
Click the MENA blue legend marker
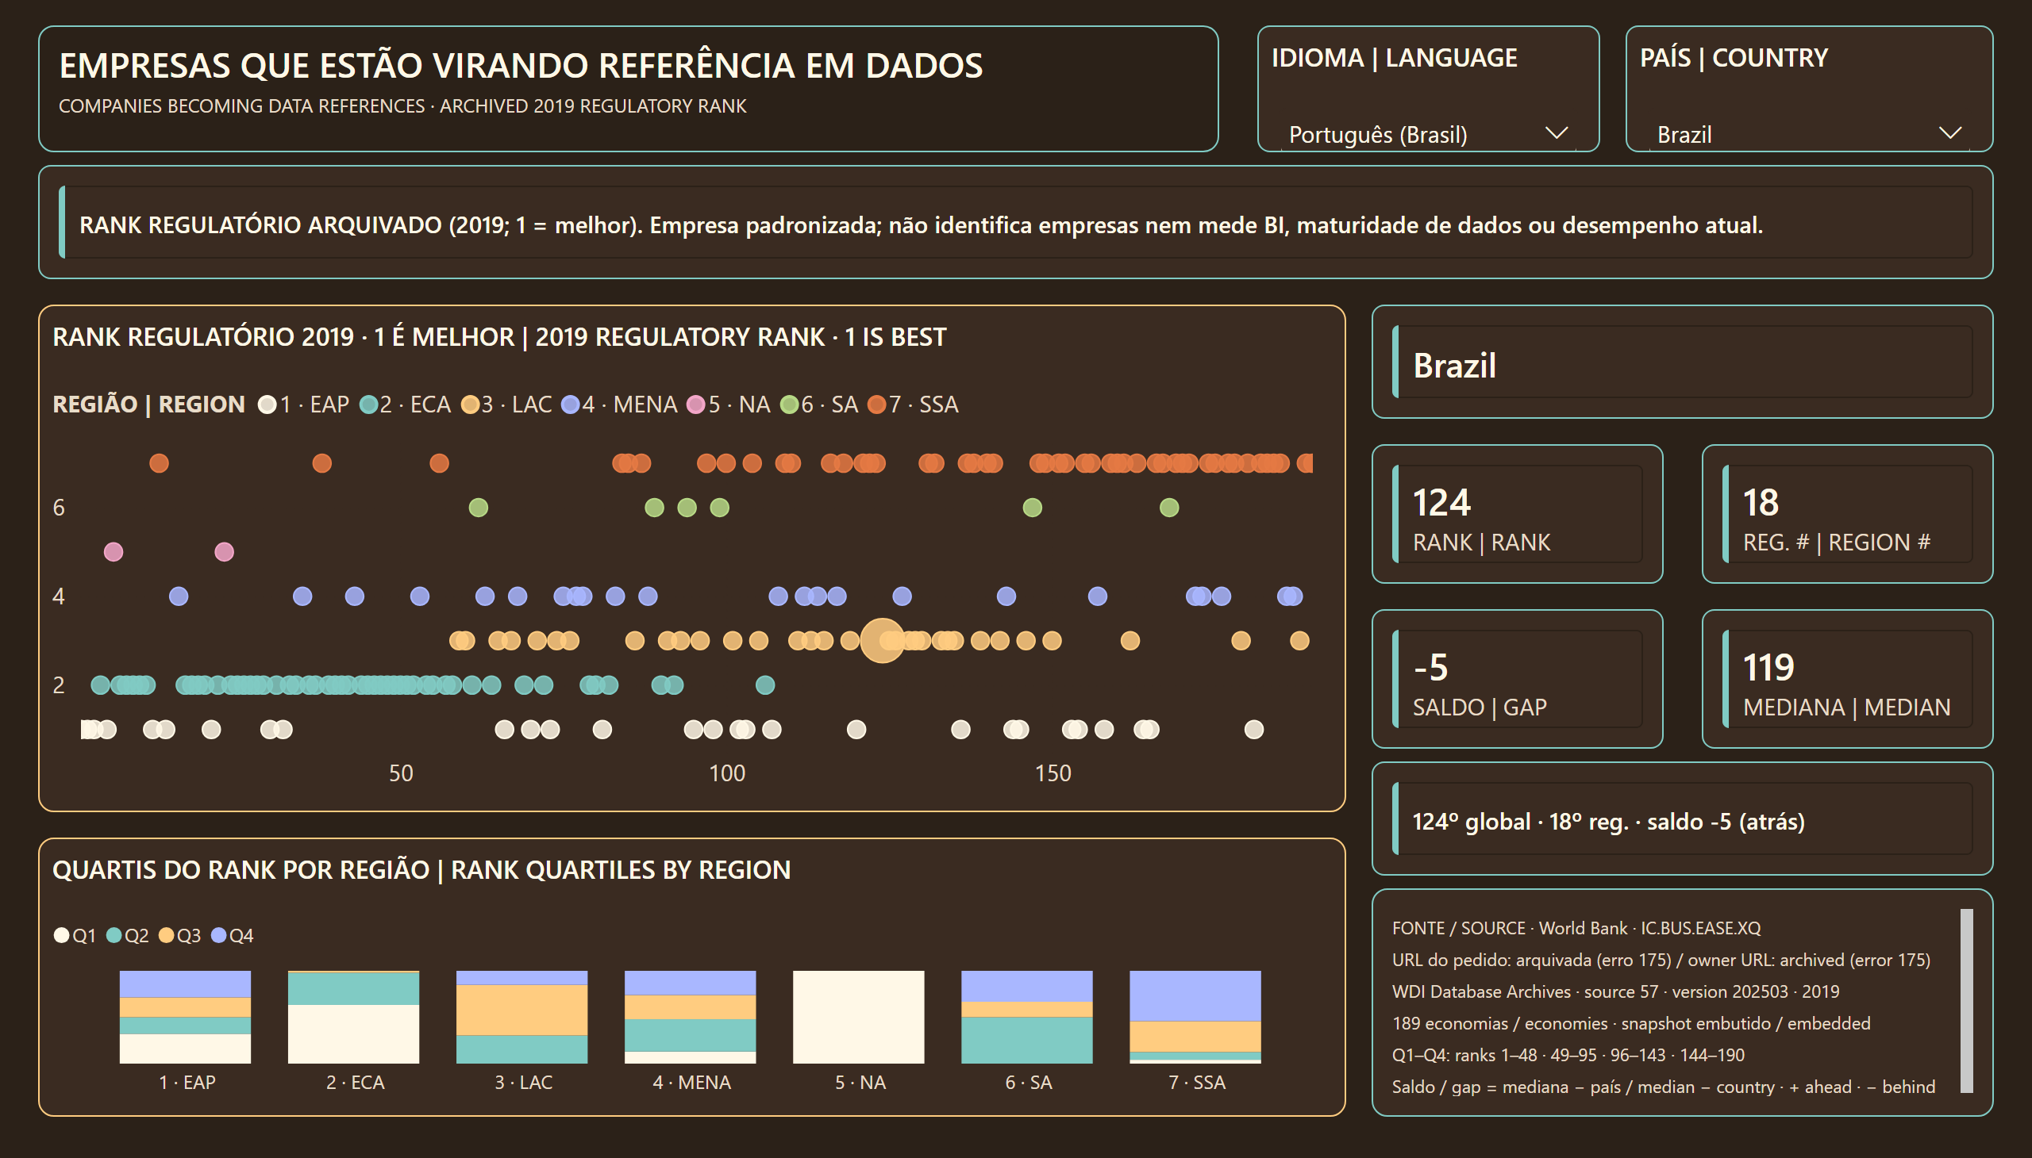click(570, 405)
